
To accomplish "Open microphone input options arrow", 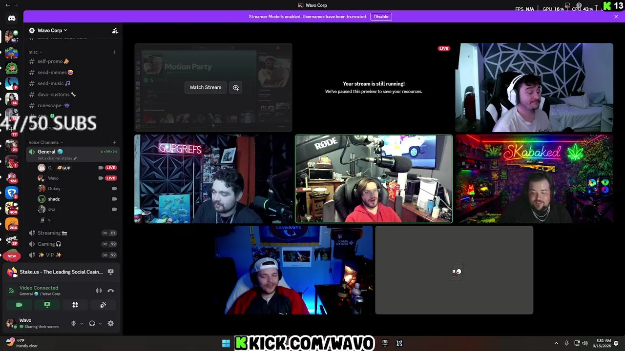I will click(x=82, y=323).
